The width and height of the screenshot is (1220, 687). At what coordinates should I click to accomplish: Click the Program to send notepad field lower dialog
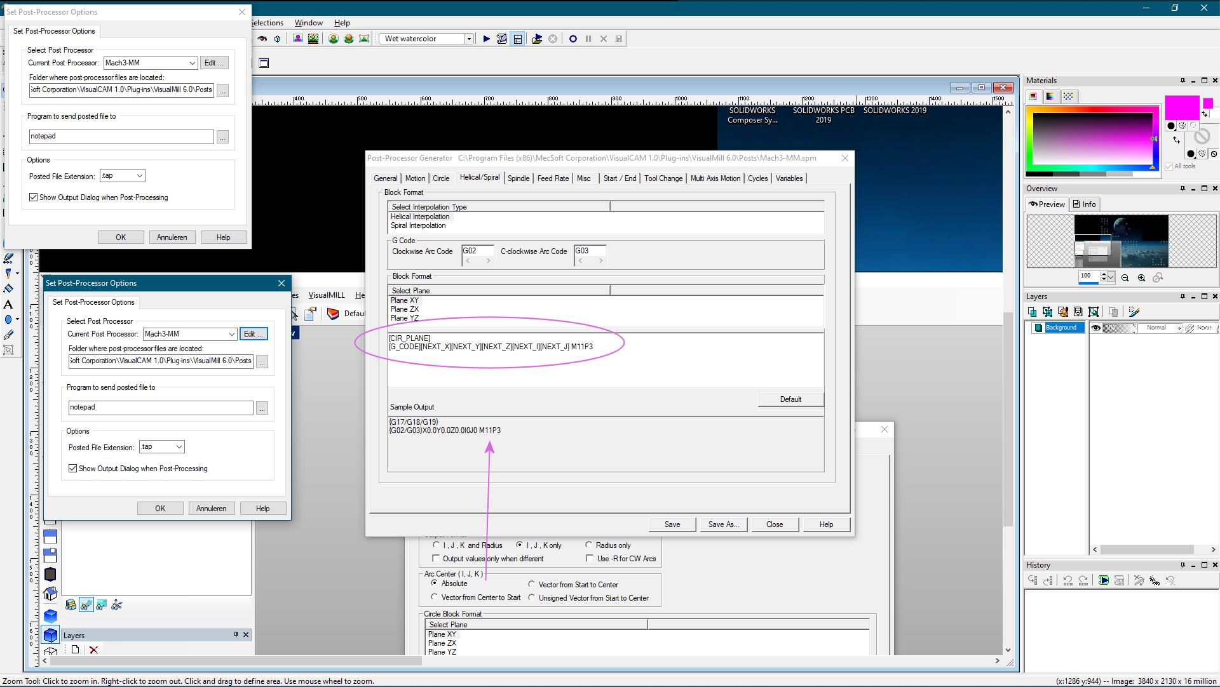[x=161, y=408]
